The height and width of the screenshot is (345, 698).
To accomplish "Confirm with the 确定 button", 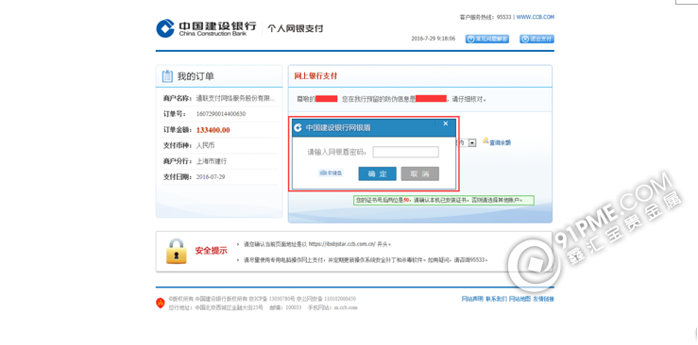I will pyautogui.click(x=377, y=173).
